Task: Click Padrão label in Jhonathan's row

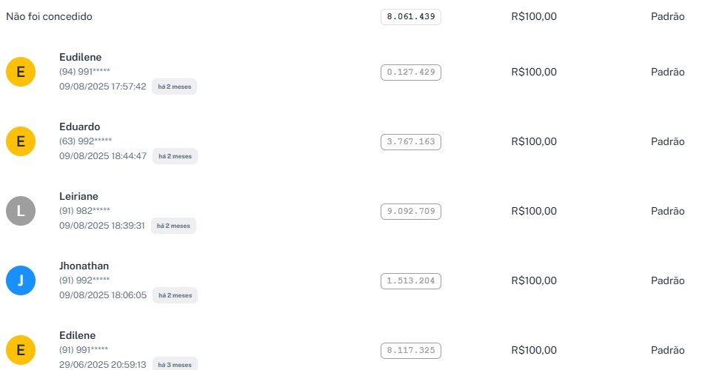Action: pyautogui.click(x=667, y=280)
